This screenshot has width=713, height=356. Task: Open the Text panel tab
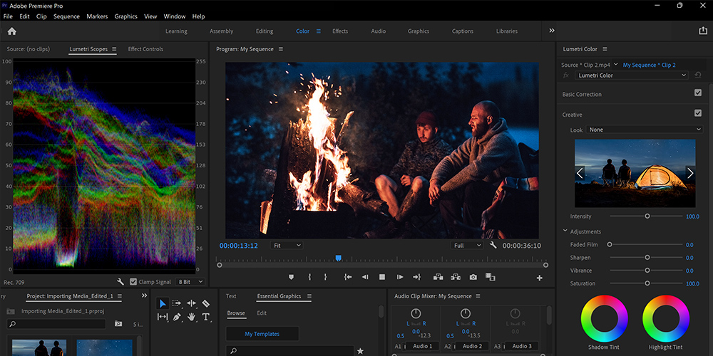pyautogui.click(x=231, y=296)
